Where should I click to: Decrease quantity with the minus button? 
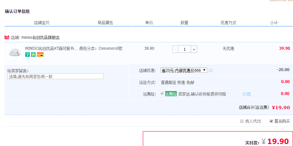coord(175,49)
